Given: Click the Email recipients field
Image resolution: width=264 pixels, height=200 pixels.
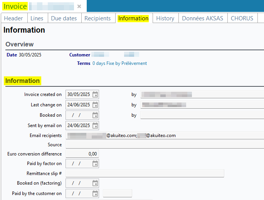Looking at the screenshot, I should coord(165,136).
